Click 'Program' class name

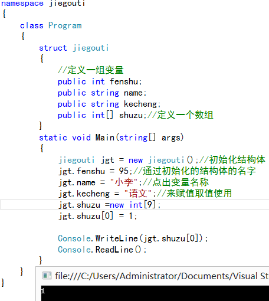click(x=65, y=25)
